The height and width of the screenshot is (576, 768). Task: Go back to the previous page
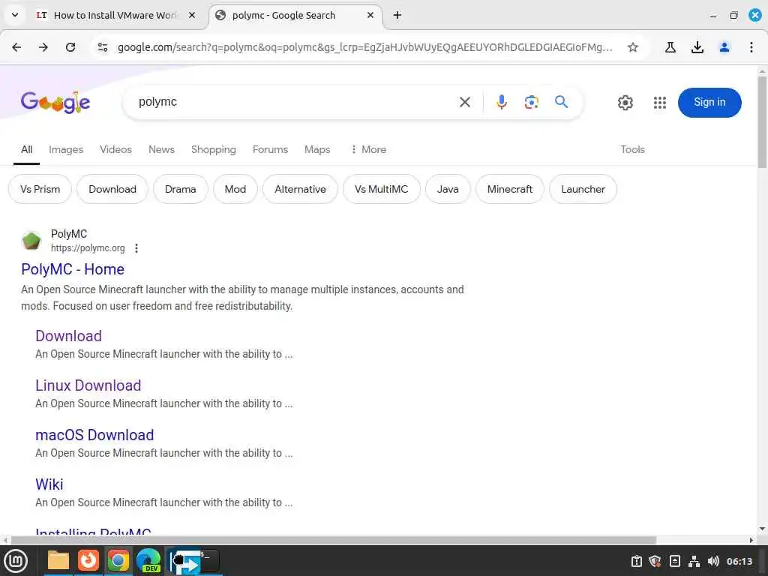(x=16, y=47)
